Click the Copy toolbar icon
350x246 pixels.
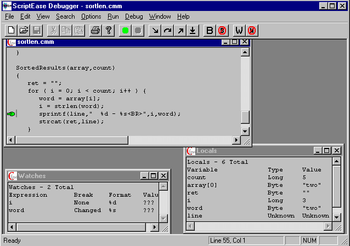tap(66, 30)
